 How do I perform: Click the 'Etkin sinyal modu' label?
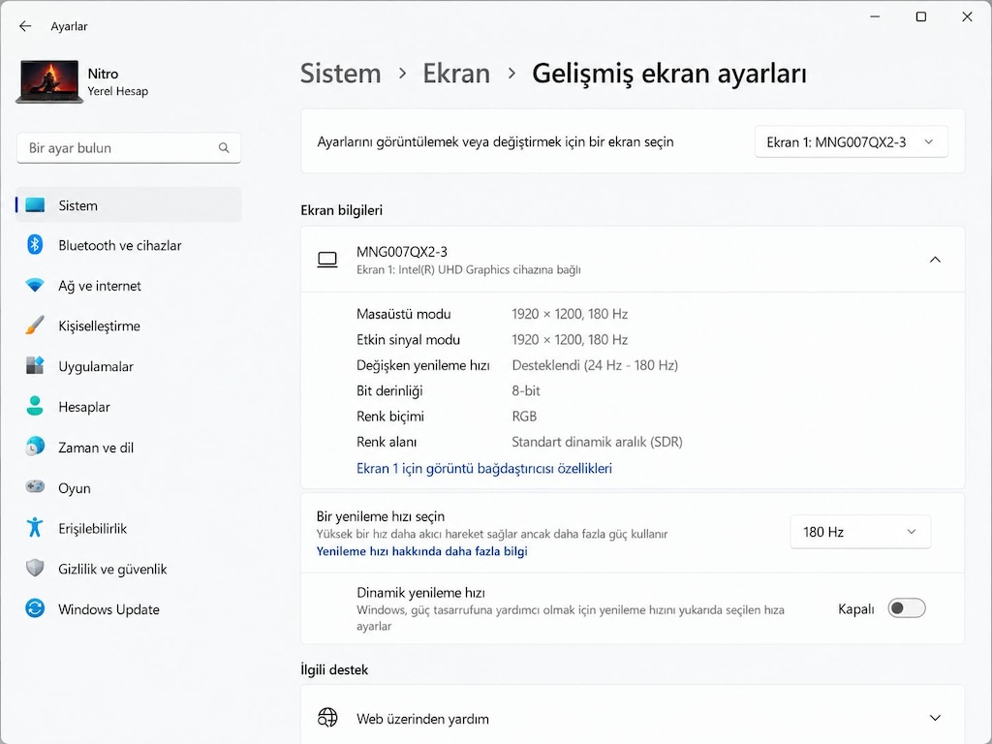[408, 340]
